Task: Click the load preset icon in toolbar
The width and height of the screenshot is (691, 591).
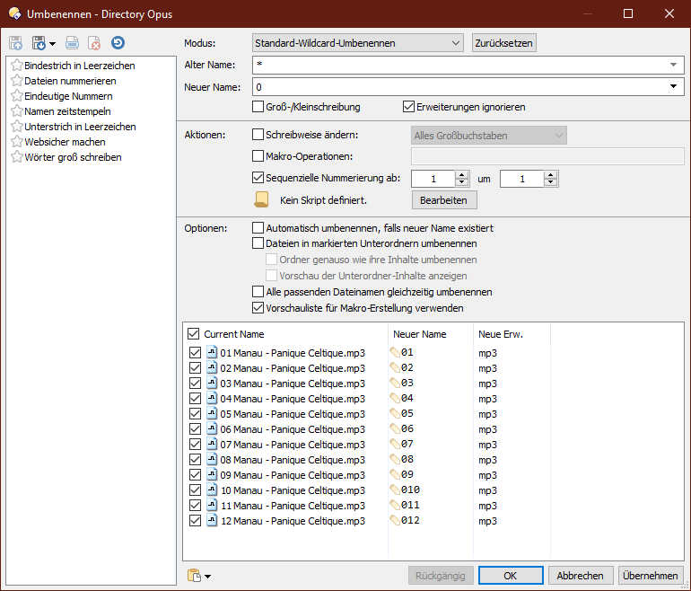Action: [x=15, y=43]
